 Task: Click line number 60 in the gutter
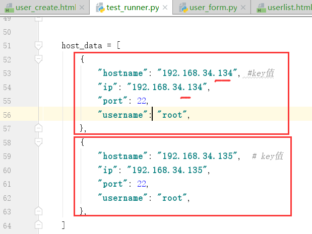pos(7,171)
